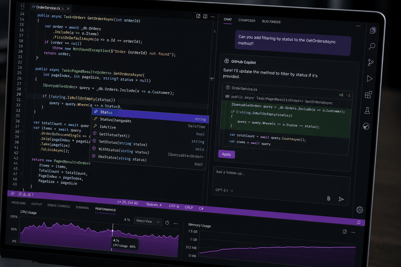Click Spaces: 4 in status bar

pyautogui.click(x=154, y=204)
